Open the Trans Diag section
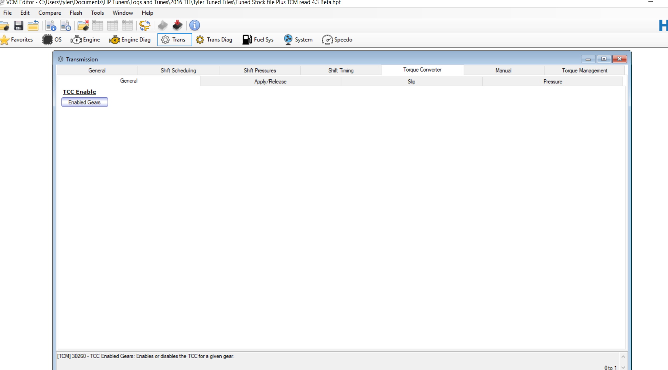 tap(214, 40)
